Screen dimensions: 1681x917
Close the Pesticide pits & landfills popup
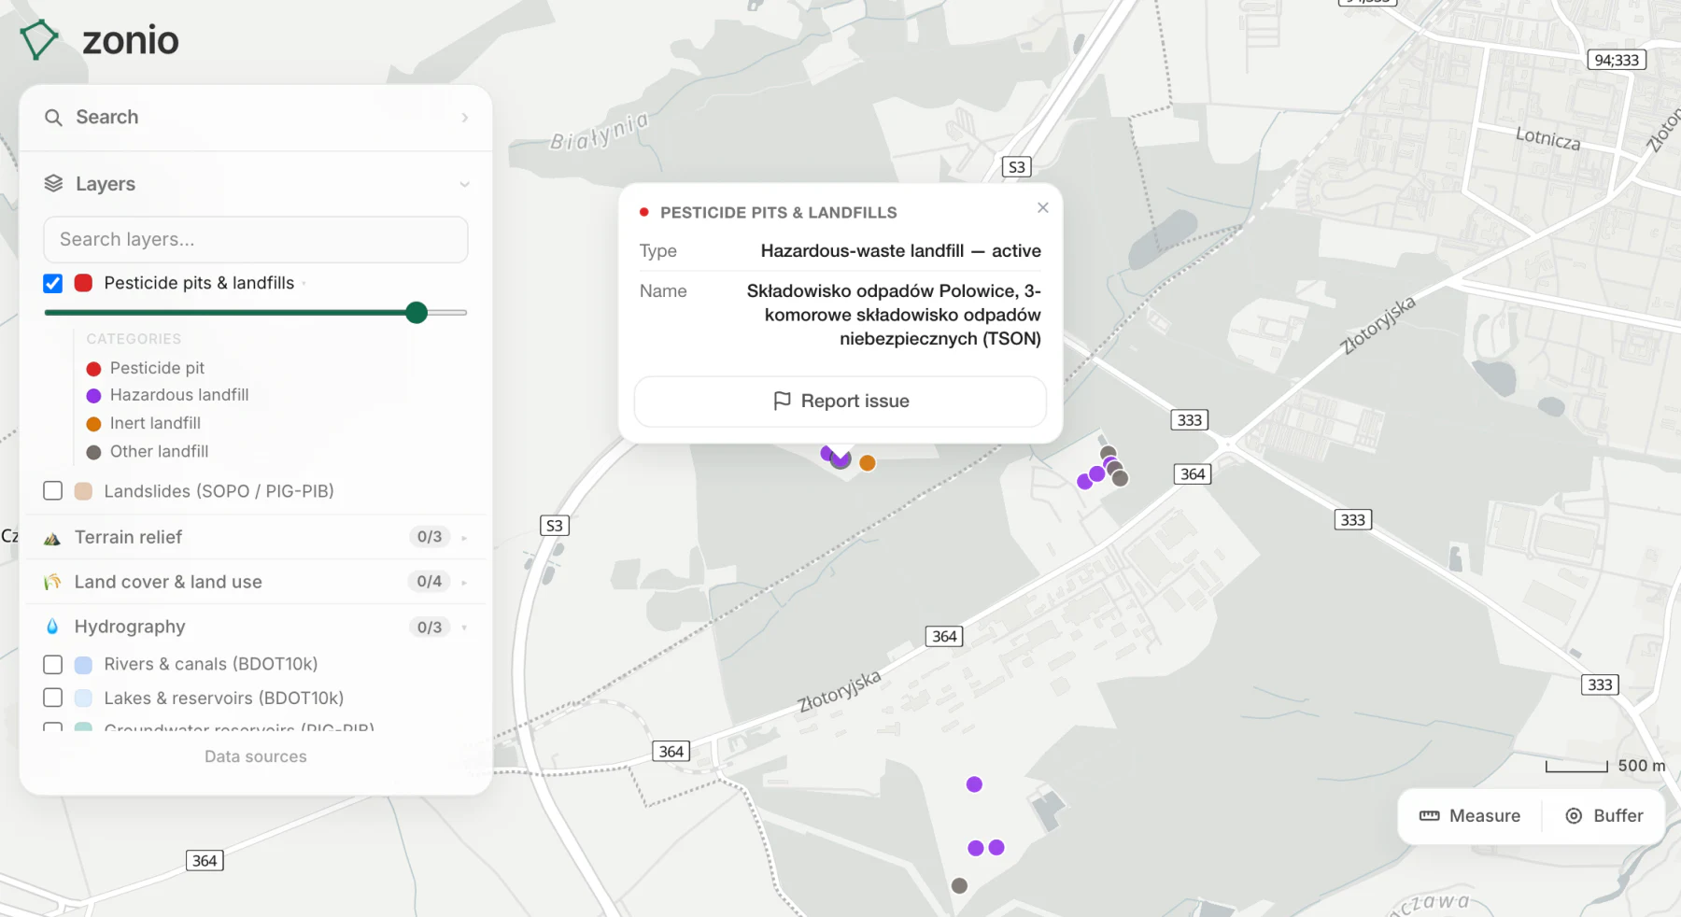[1043, 207]
